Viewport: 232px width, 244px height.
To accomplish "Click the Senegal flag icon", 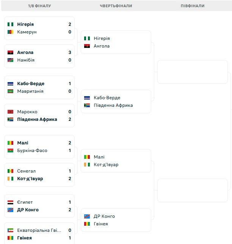I will click(11, 171).
